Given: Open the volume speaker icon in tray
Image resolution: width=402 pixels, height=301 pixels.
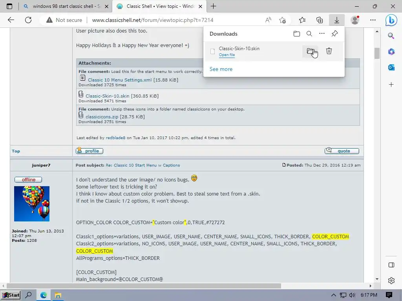Looking at the screenshot, I should click(x=352, y=295).
